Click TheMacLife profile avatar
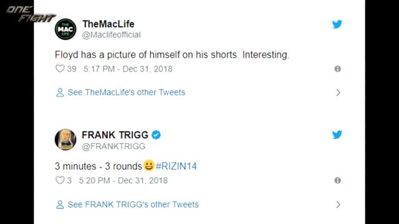 tap(65, 29)
